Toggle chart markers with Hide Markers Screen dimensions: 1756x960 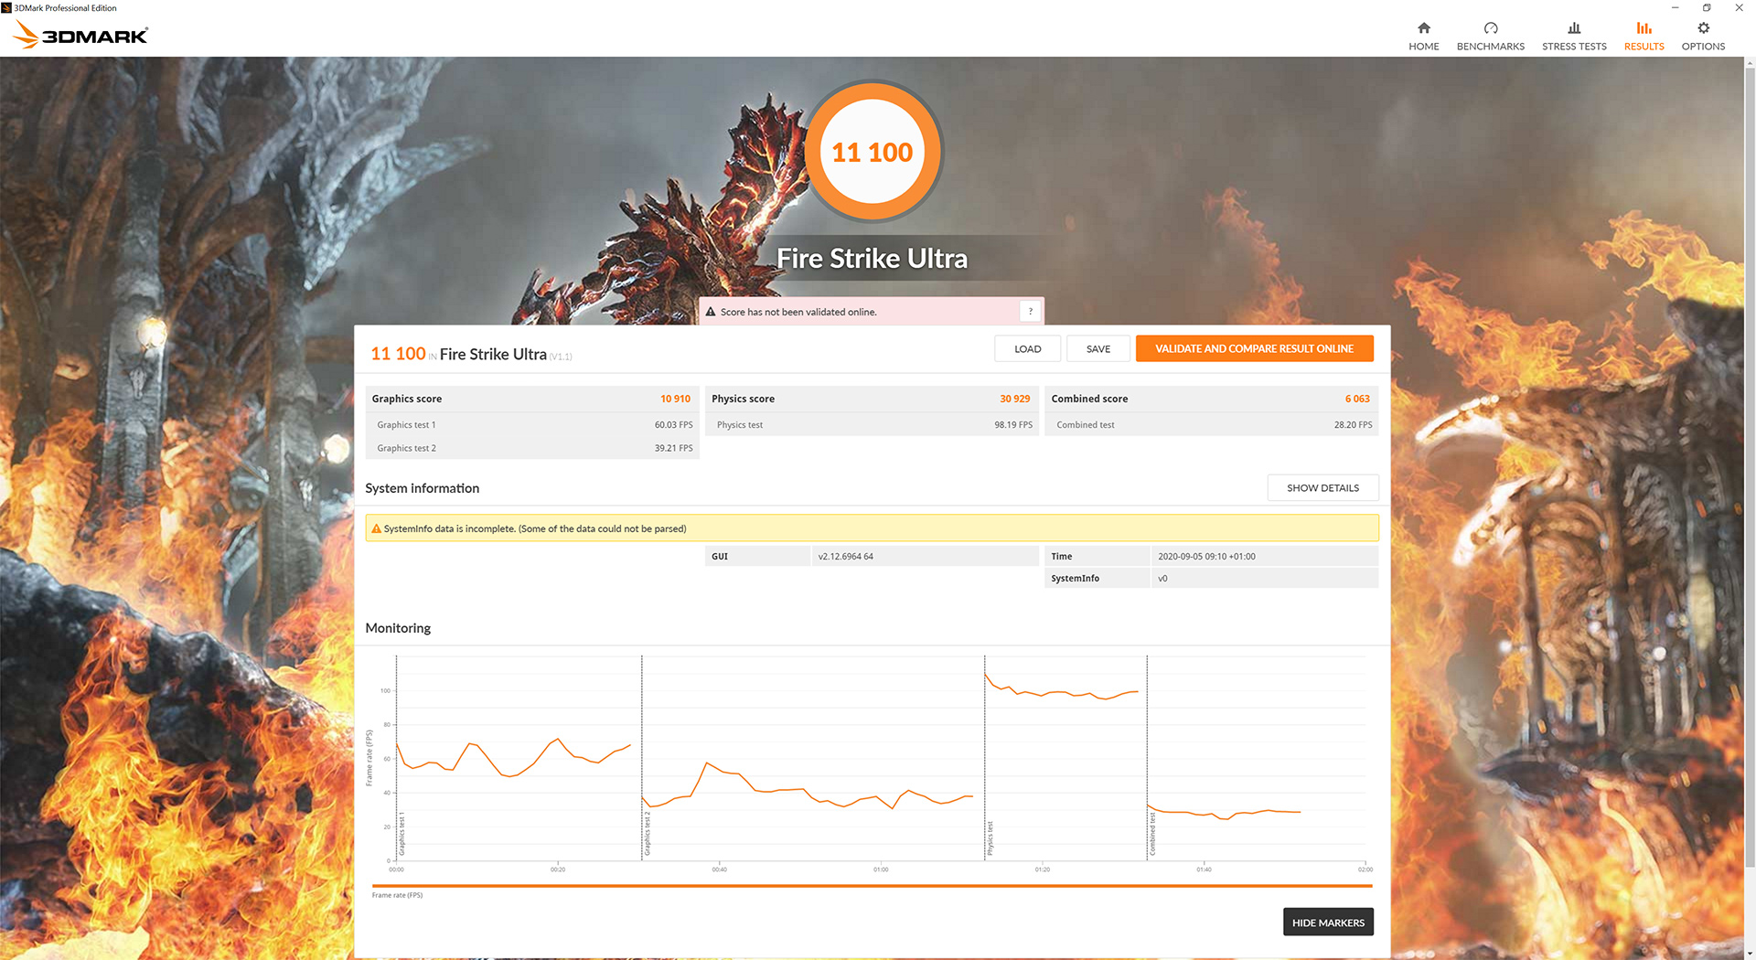point(1328,923)
